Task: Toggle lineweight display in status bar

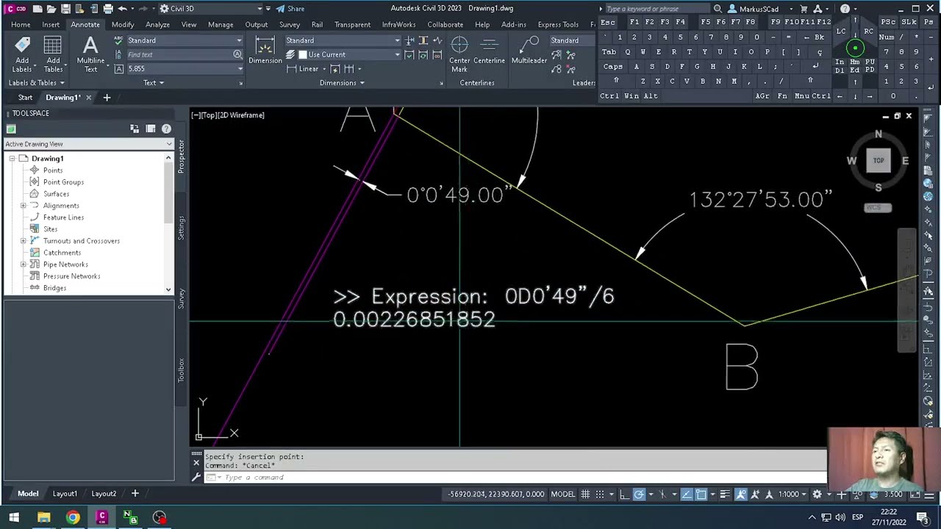Action: (725, 494)
